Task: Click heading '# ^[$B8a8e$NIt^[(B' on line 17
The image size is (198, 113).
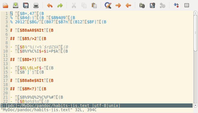Action: (32, 80)
